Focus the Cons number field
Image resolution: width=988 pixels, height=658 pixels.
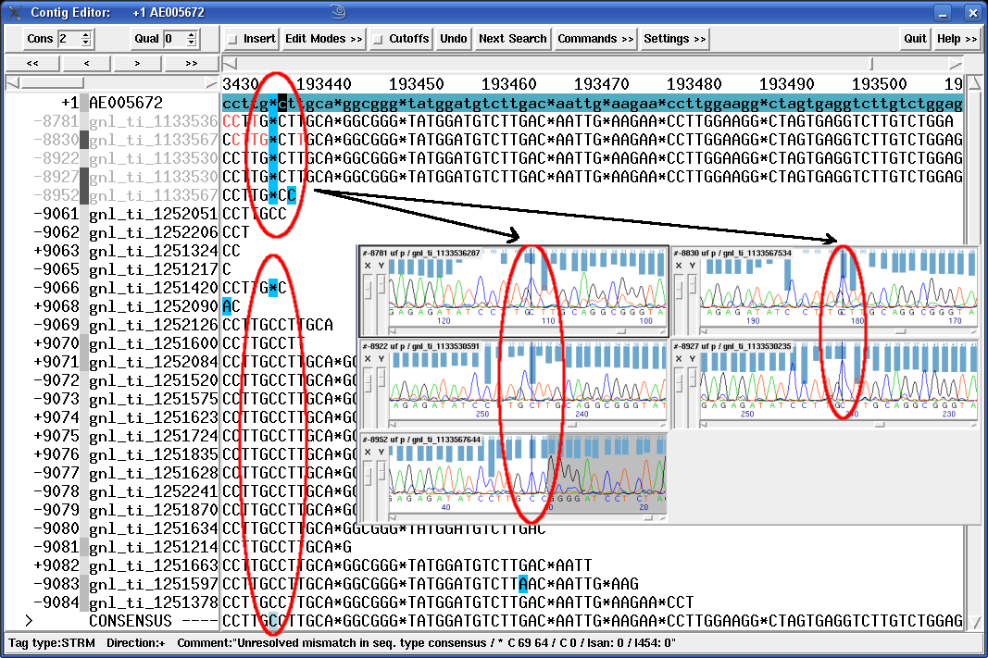pyautogui.click(x=69, y=39)
